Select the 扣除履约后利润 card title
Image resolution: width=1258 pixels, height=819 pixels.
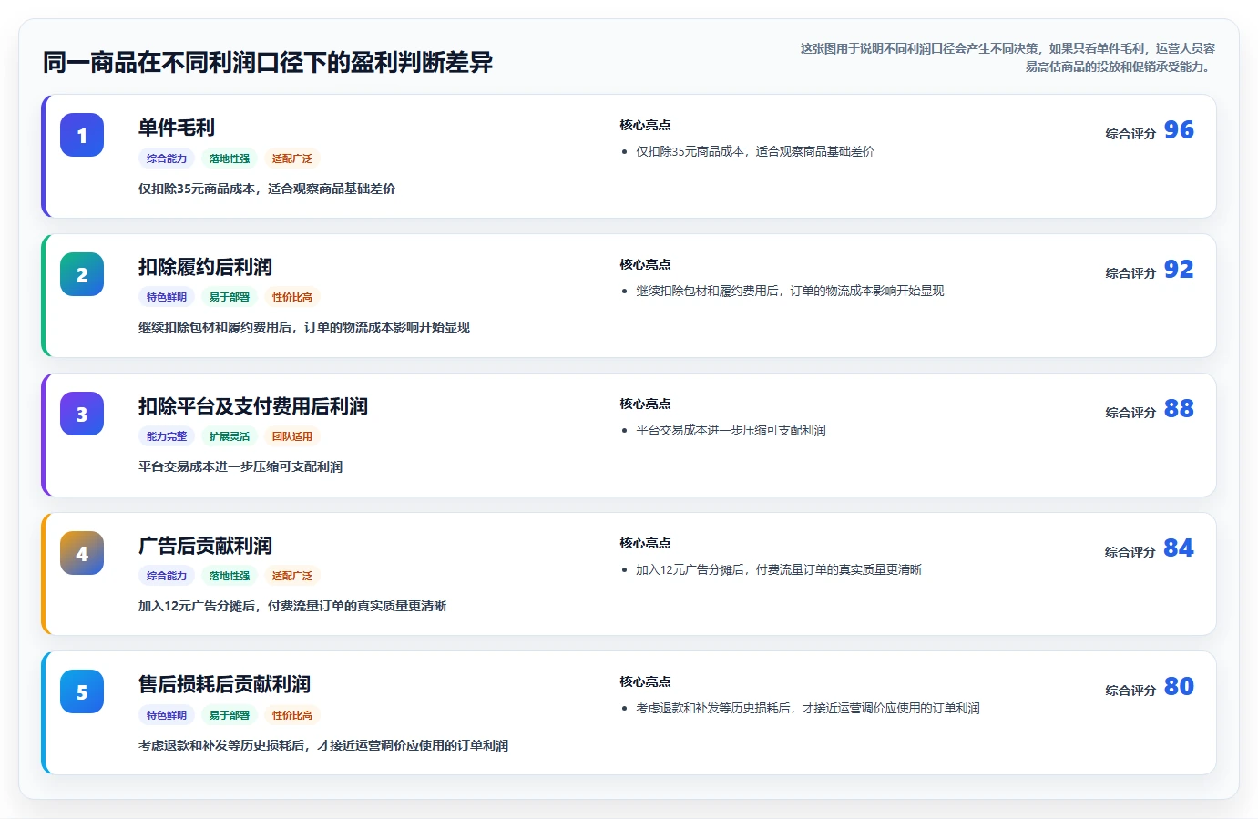[205, 267]
